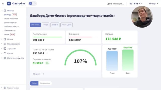Screen dimensions: 161x90
Task: Click the info icon beside 750 000 ₽
Action: pos(47,53)
